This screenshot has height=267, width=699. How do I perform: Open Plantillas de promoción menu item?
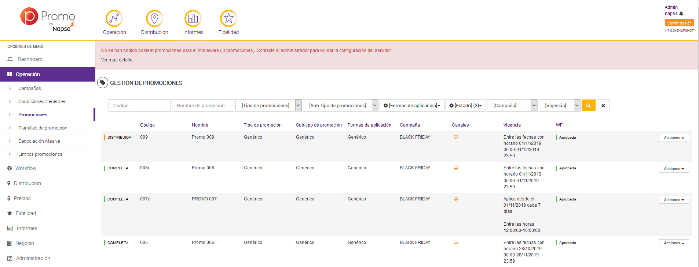click(43, 128)
